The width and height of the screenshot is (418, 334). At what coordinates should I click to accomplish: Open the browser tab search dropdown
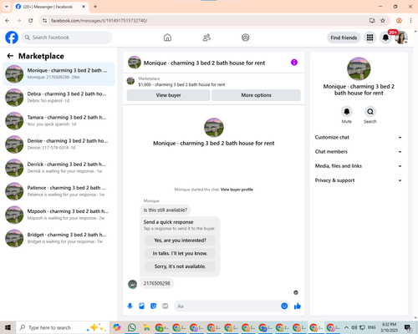(x=6, y=7)
